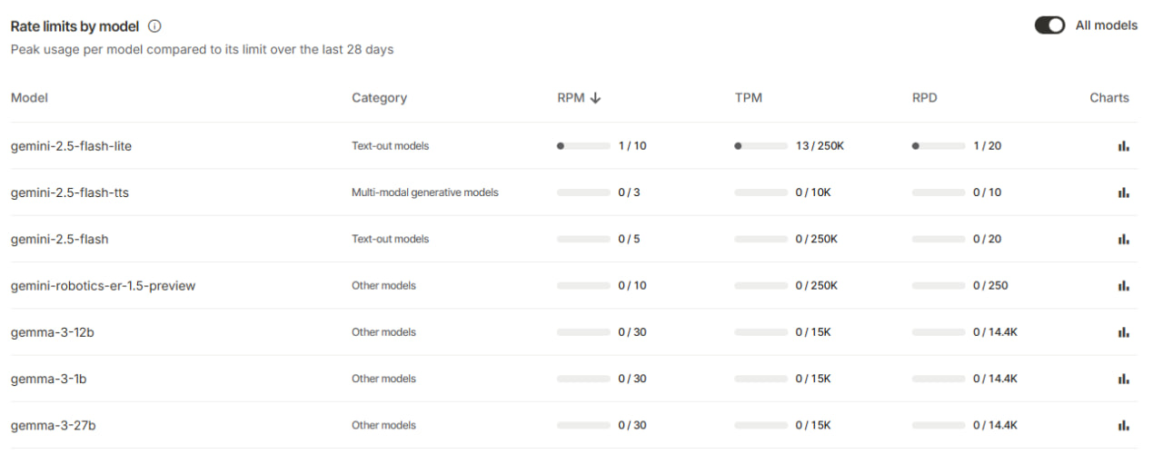Toggle the All models switch

(x=1049, y=25)
